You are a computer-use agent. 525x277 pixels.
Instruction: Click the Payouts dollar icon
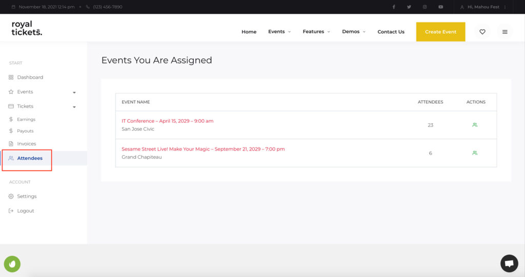click(x=11, y=131)
